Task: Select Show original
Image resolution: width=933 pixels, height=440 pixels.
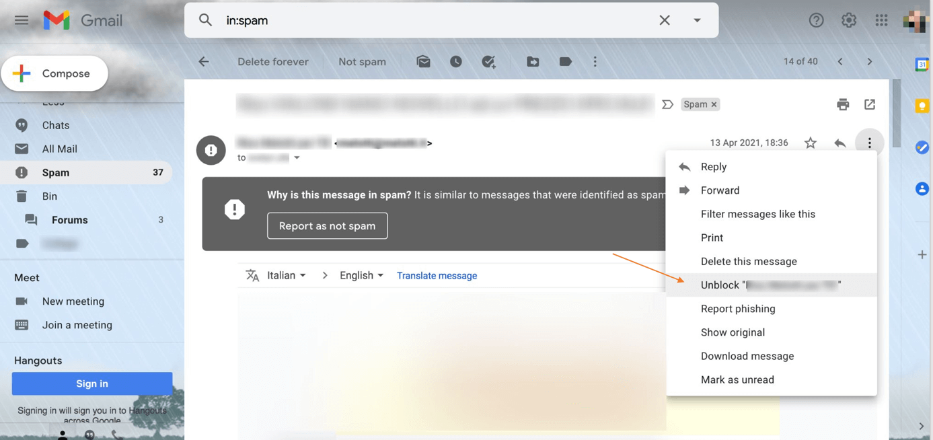Action: pos(772,332)
